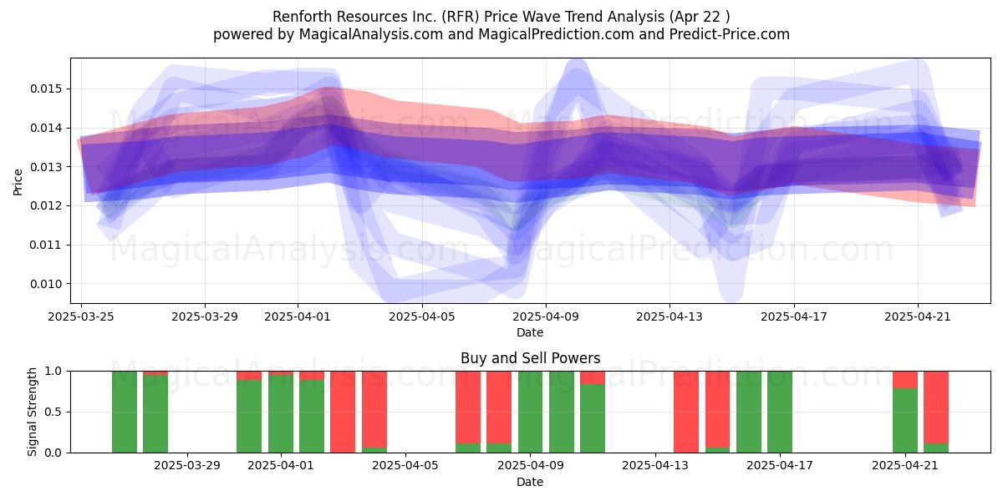Click the 'Signal Strength' y-axis label
This screenshot has height=501, width=1003.
click(x=33, y=412)
